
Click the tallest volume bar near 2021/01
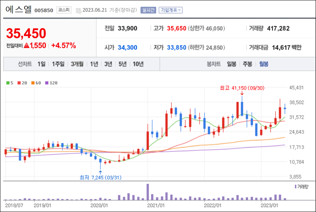[x=148, y=192]
